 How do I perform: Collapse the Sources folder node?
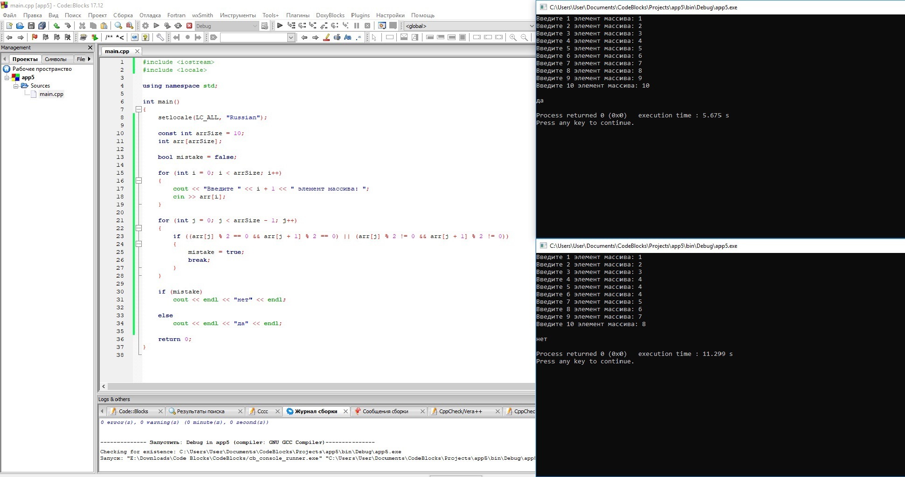point(16,86)
